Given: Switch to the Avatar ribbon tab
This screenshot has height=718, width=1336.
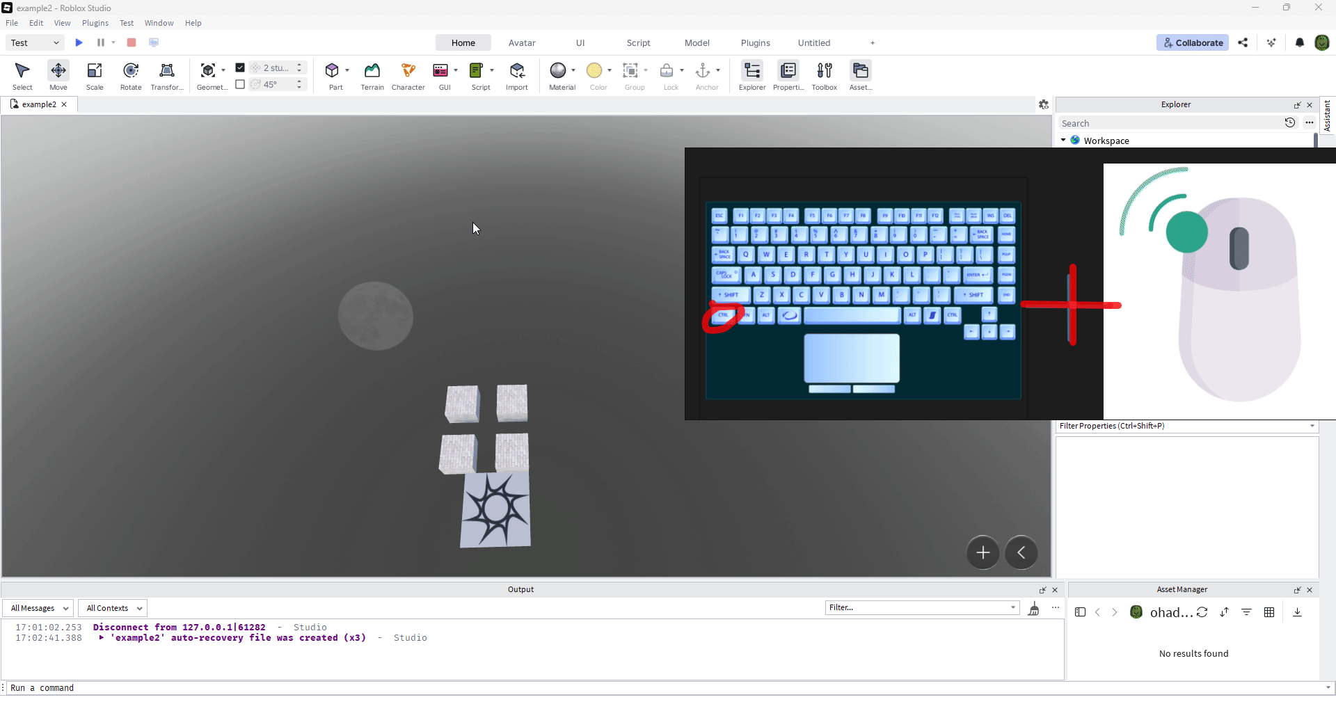Looking at the screenshot, I should 521,43.
